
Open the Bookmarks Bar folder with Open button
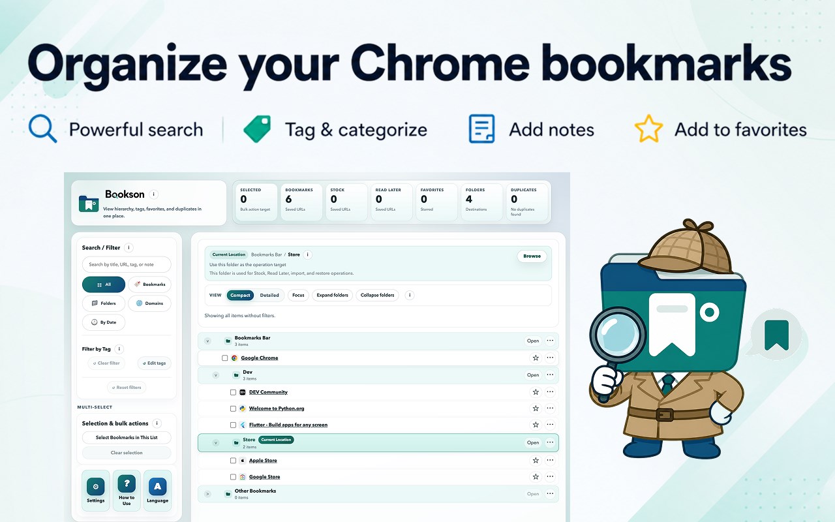[533, 341]
